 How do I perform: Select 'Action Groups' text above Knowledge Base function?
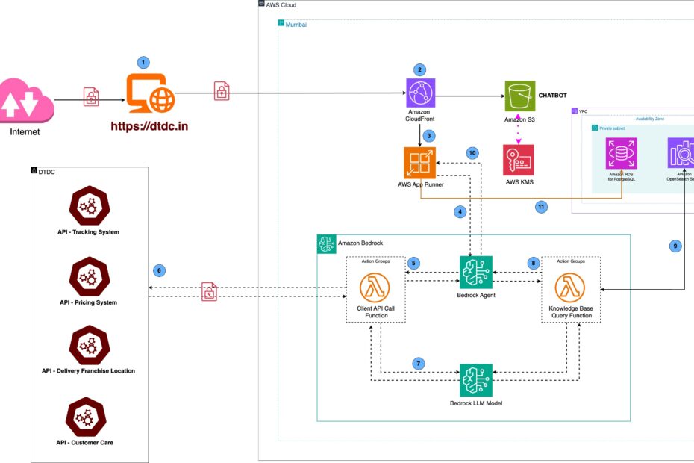coord(571,261)
